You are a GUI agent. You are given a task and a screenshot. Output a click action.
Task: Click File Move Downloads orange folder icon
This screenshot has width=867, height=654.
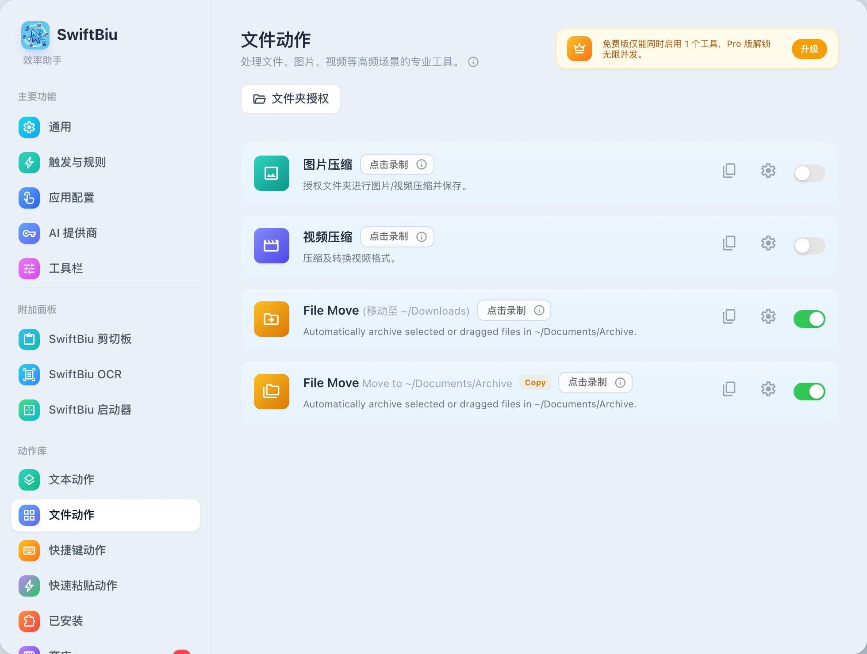point(272,319)
